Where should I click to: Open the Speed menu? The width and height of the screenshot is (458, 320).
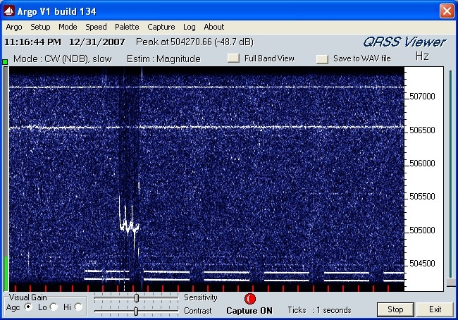(96, 27)
